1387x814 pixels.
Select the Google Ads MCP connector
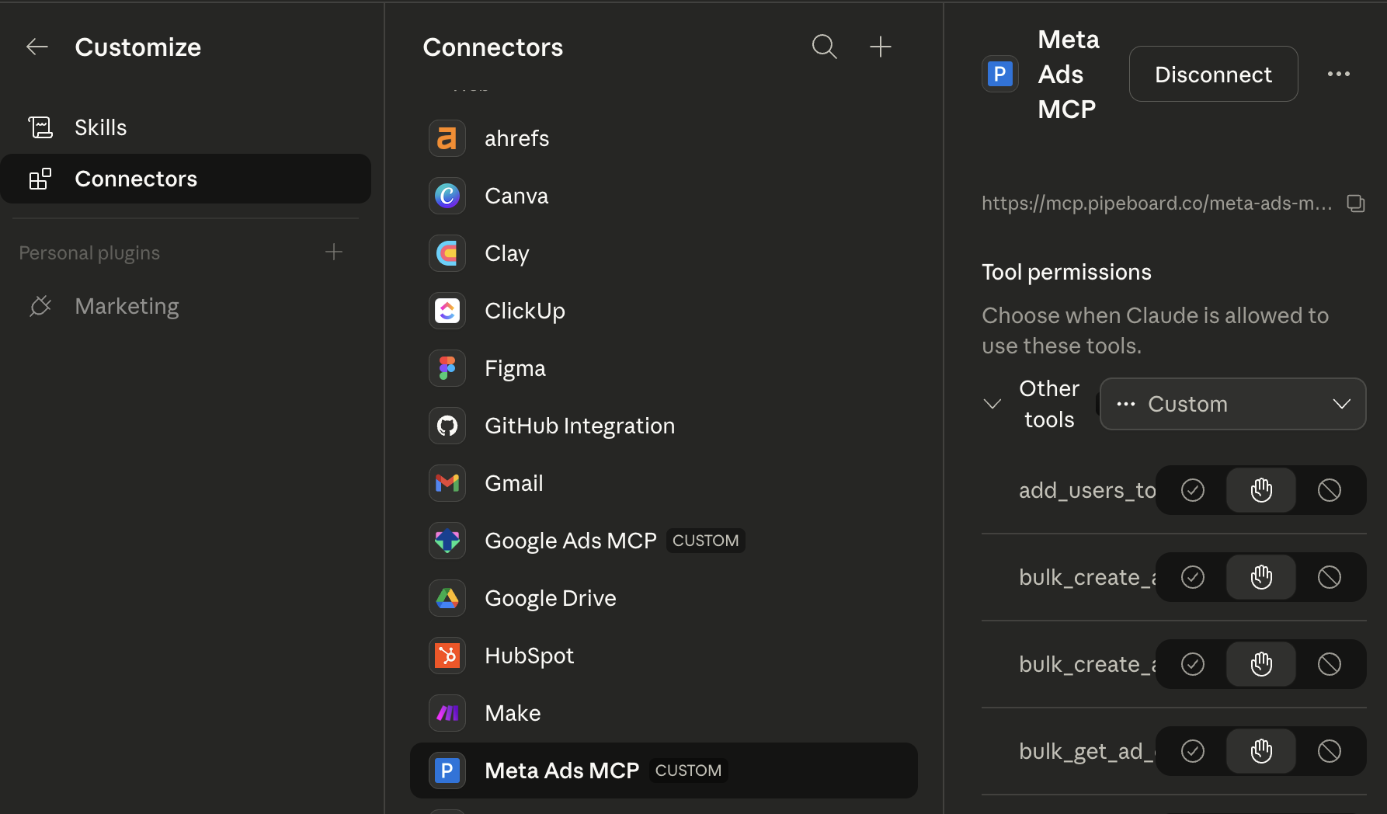(570, 541)
